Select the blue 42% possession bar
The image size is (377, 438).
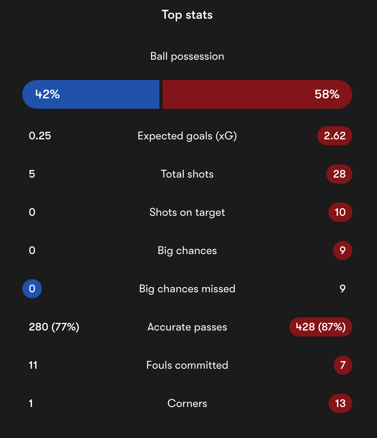pyautogui.click(x=91, y=94)
